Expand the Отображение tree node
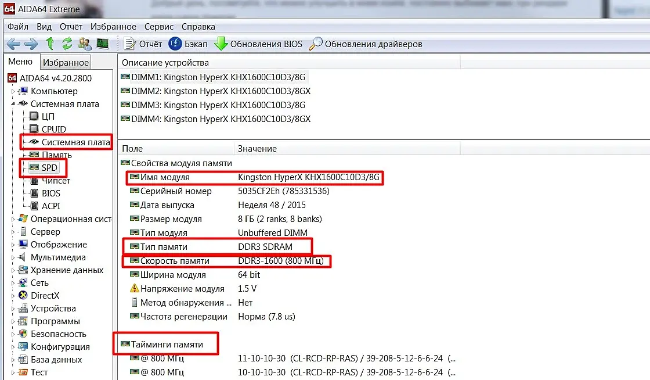The width and height of the screenshot is (650, 380). click(13, 245)
